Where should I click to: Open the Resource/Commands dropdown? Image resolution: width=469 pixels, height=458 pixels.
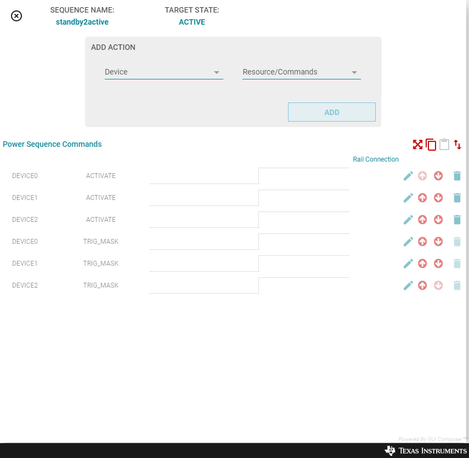[301, 72]
